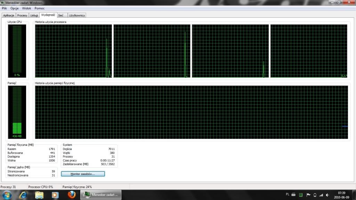Switch to the Aplikacje tab
Image resolution: width=356 pixels, height=200 pixels.
pyautogui.click(x=9, y=15)
